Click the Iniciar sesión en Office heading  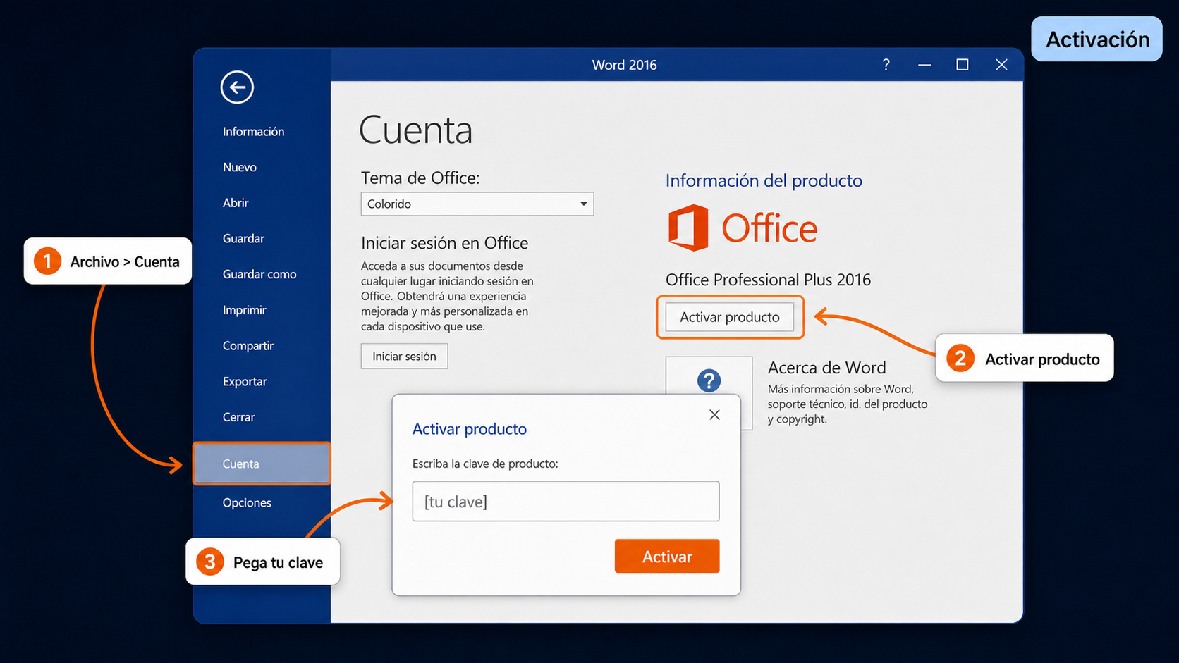click(x=444, y=243)
